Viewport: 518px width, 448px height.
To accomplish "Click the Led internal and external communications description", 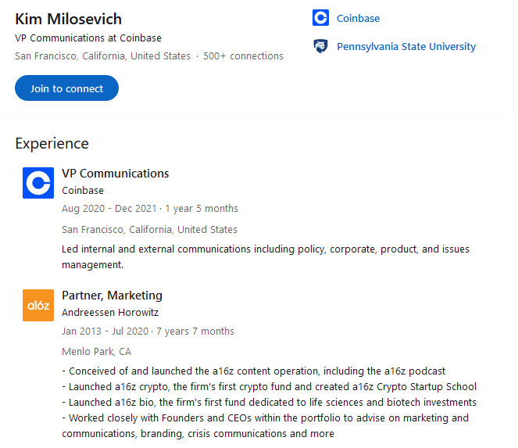I will (266, 257).
